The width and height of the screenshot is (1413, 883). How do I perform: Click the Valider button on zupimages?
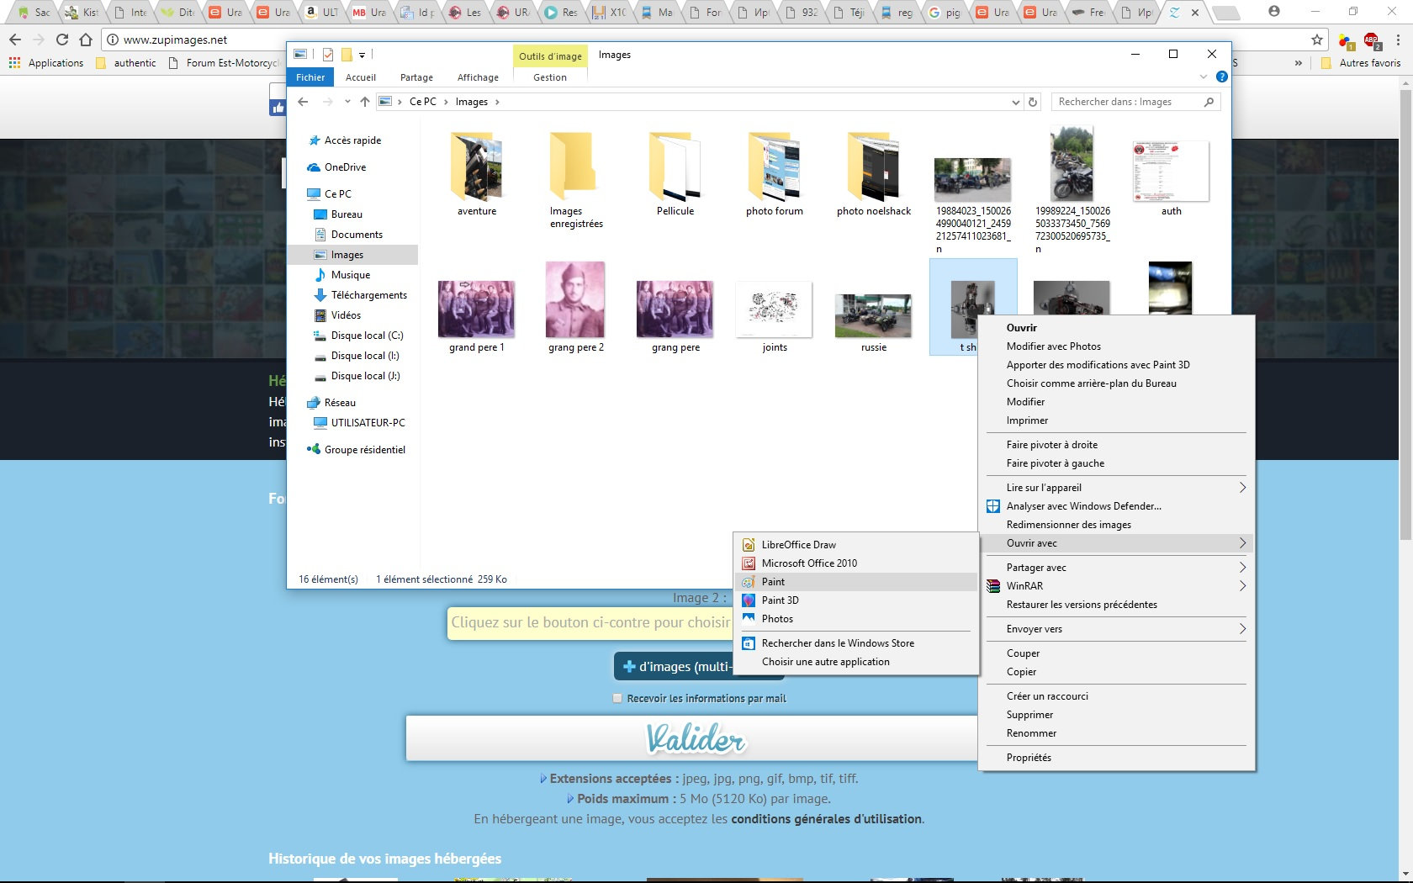tap(693, 738)
